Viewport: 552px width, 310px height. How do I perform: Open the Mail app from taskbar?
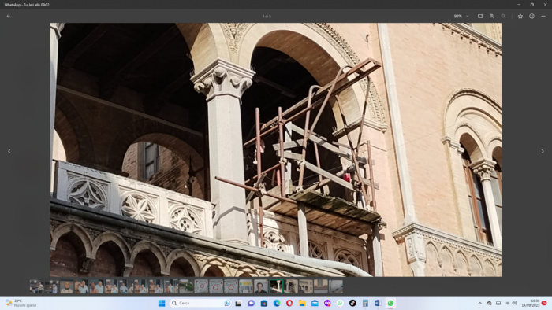point(315,304)
